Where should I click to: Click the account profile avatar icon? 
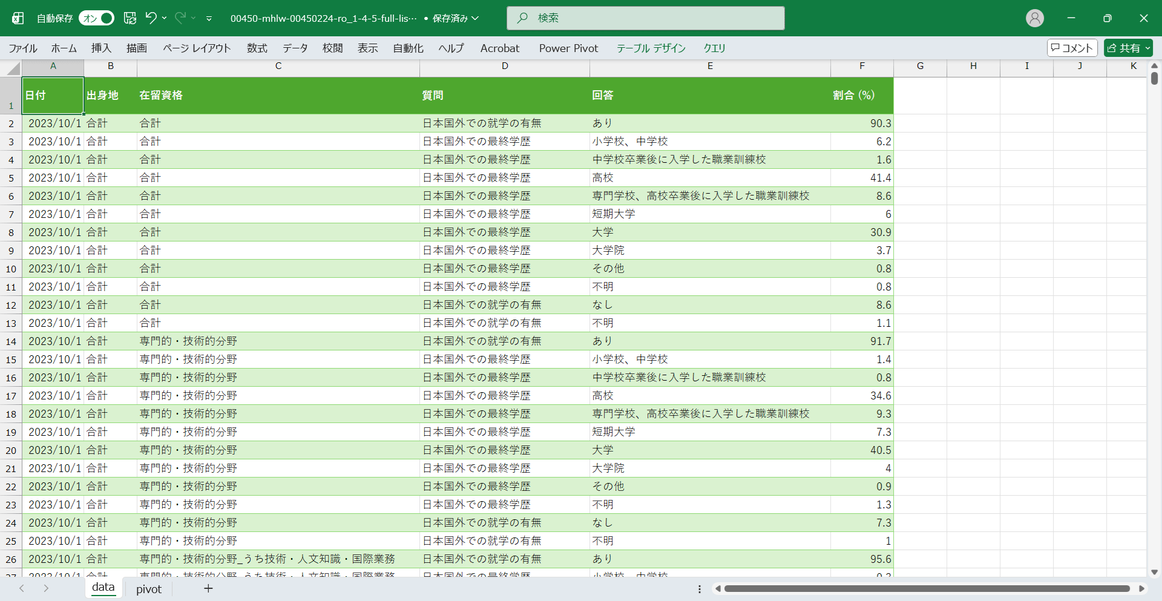pyautogui.click(x=1034, y=18)
